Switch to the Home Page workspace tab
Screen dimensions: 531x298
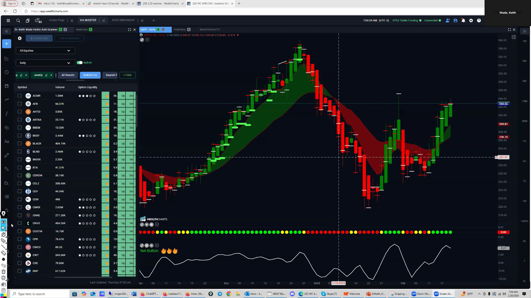coord(57,20)
